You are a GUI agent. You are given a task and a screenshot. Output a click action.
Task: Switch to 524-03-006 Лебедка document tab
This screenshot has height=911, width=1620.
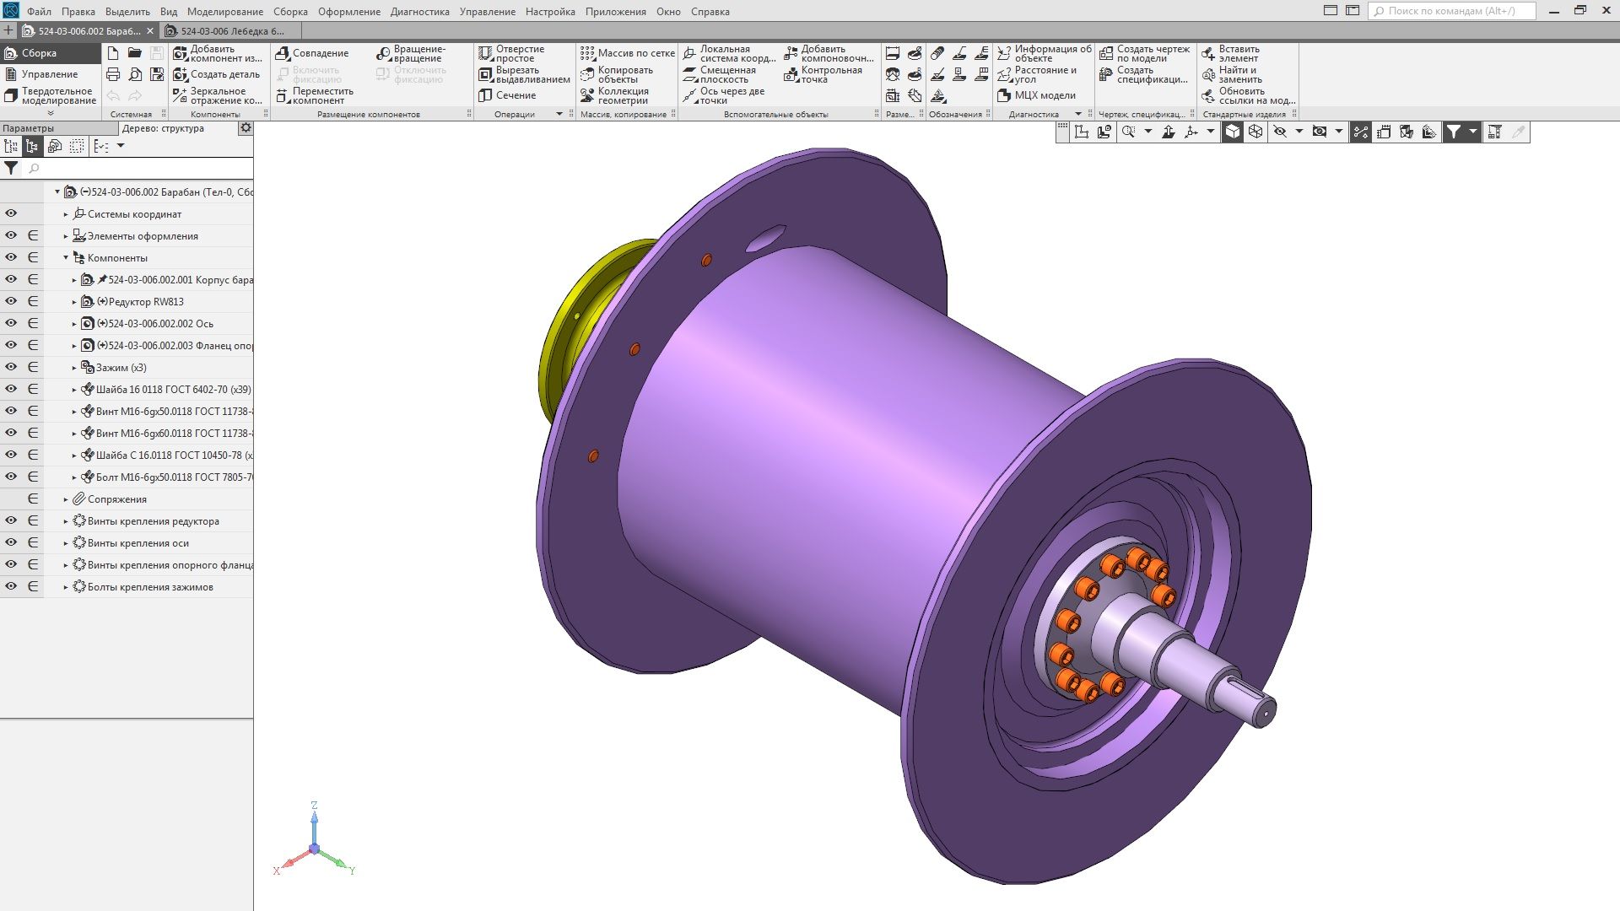tap(232, 31)
